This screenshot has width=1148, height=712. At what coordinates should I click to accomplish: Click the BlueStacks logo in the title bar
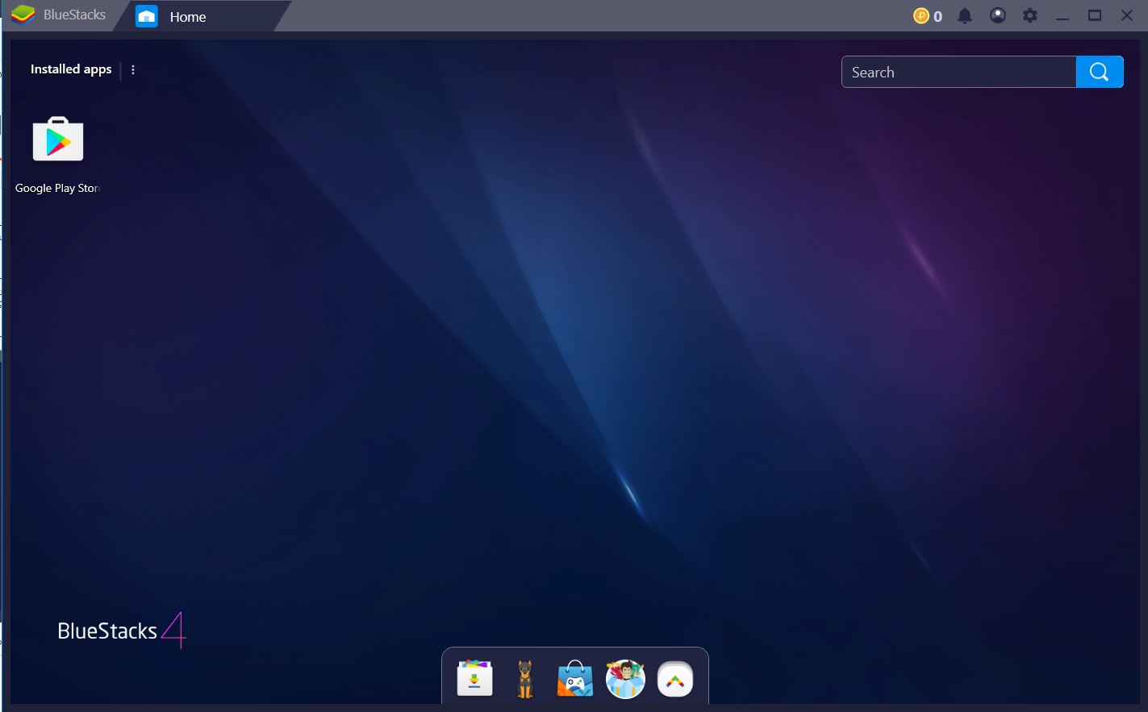[x=22, y=14]
